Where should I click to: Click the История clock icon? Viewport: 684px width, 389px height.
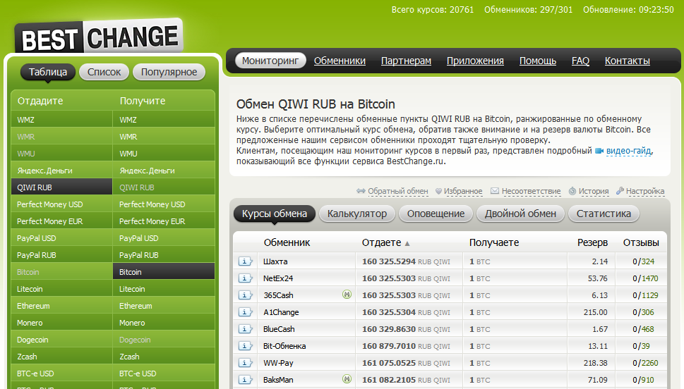pos(572,191)
